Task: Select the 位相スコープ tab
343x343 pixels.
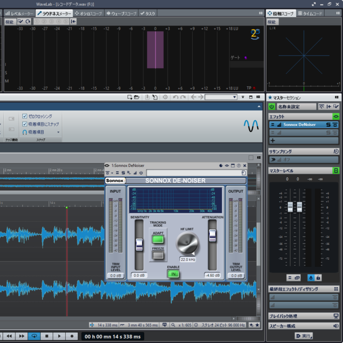Action: coord(281,14)
